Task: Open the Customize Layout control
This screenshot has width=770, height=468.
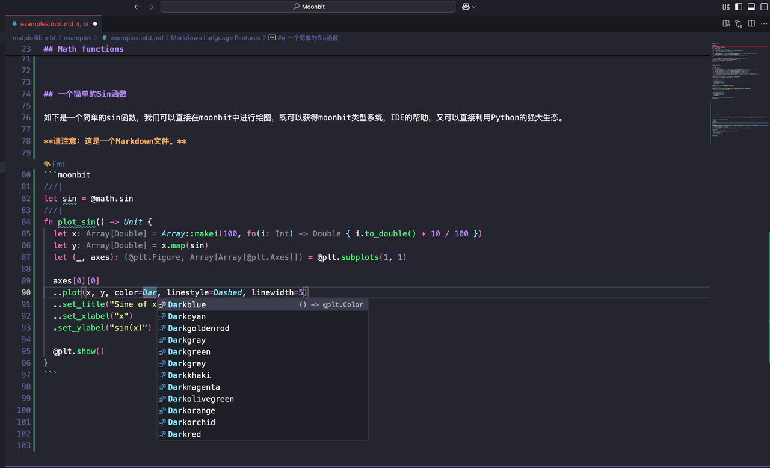Action: [727, 7]
